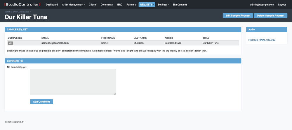The height and width of the screenshot is (130, 292).
Task: Click the admin@example.com account link
Action: point(262,5)
